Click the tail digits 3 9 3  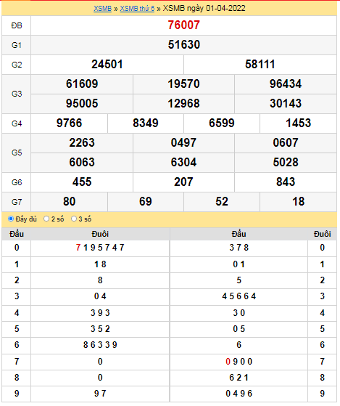(100, 313)
